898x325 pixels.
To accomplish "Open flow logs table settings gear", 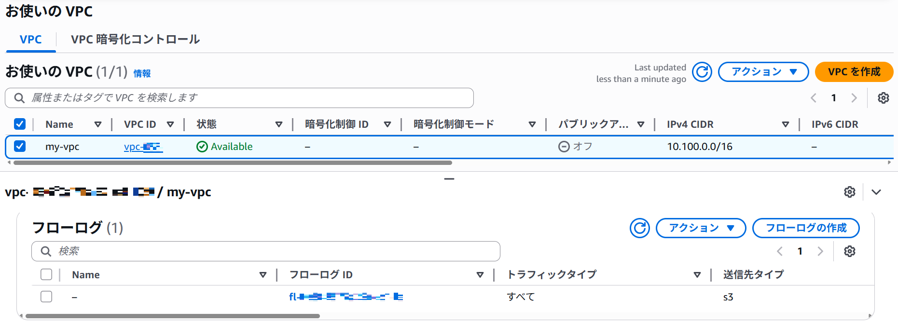I will 849,251.
